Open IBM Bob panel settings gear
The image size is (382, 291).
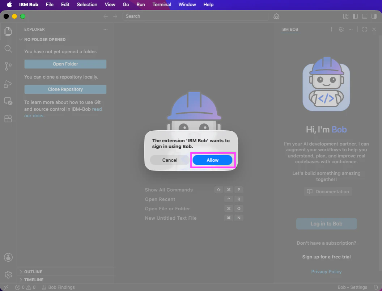point(341,29)
